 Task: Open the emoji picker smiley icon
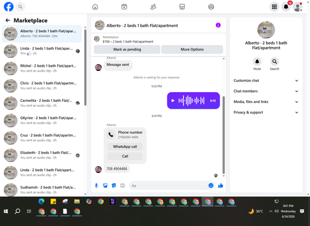[x=211, y=185]
